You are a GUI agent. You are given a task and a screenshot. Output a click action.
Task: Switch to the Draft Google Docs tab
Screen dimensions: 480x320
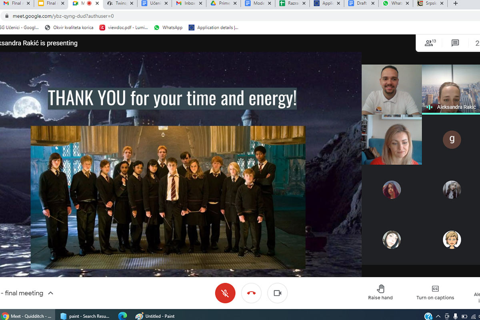coord(362,4)
